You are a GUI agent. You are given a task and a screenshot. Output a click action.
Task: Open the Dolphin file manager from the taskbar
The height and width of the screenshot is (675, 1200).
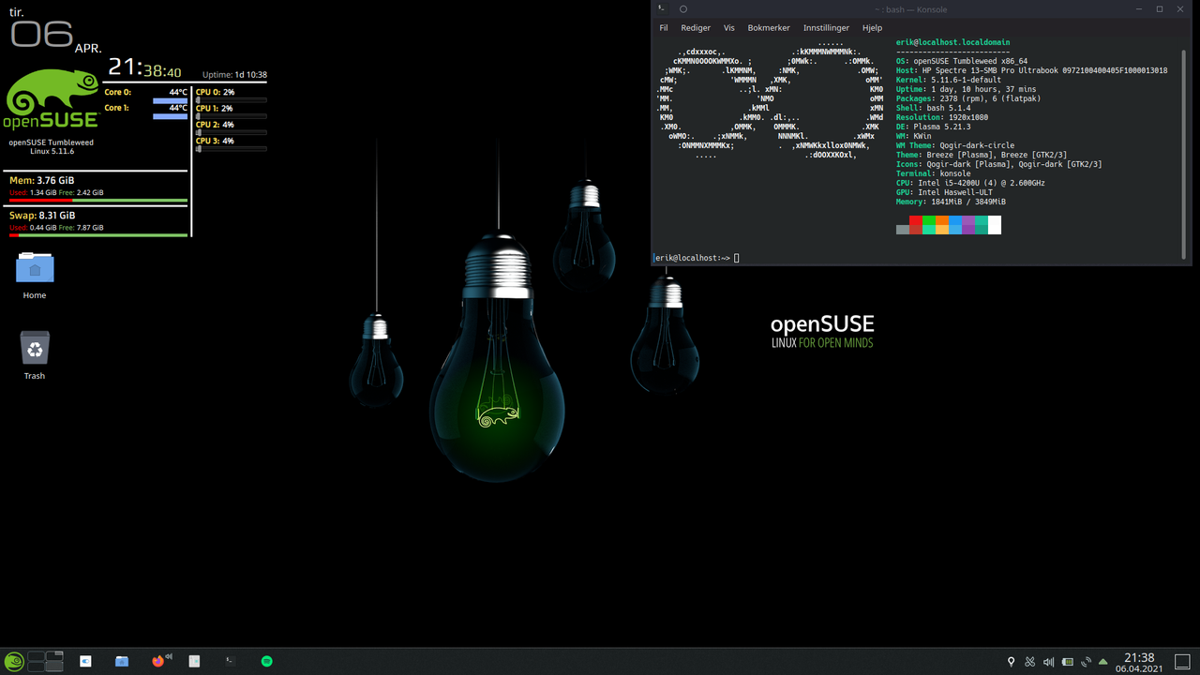[122, 661]
